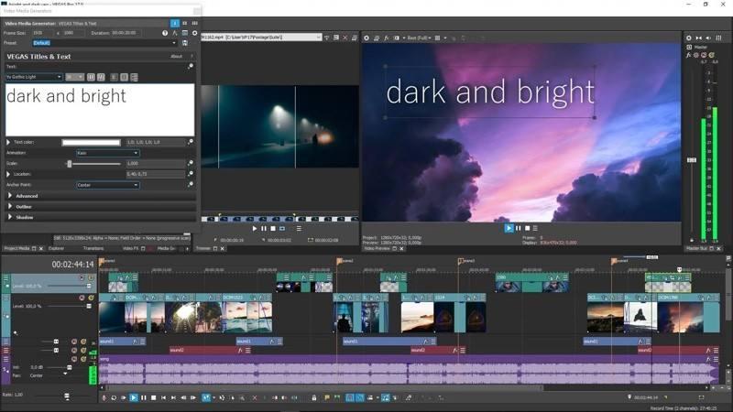Toggle italic text formatting
The width and height of the screenshot is (733, 412).
(x=101, y=77)
